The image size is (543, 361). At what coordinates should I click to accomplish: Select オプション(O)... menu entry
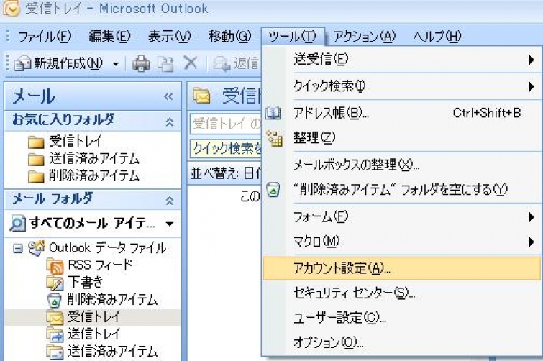click(x=402, y=342)
